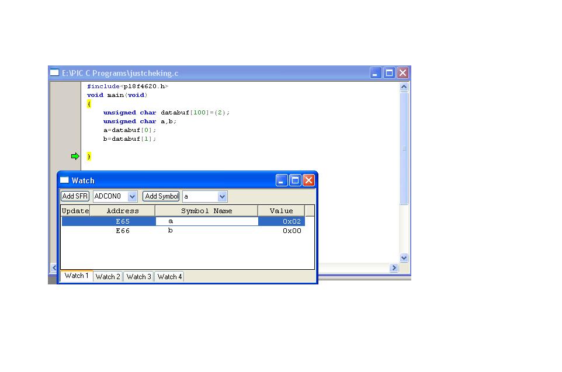
Task: Click the Update column header
Action: click(75, 211)
